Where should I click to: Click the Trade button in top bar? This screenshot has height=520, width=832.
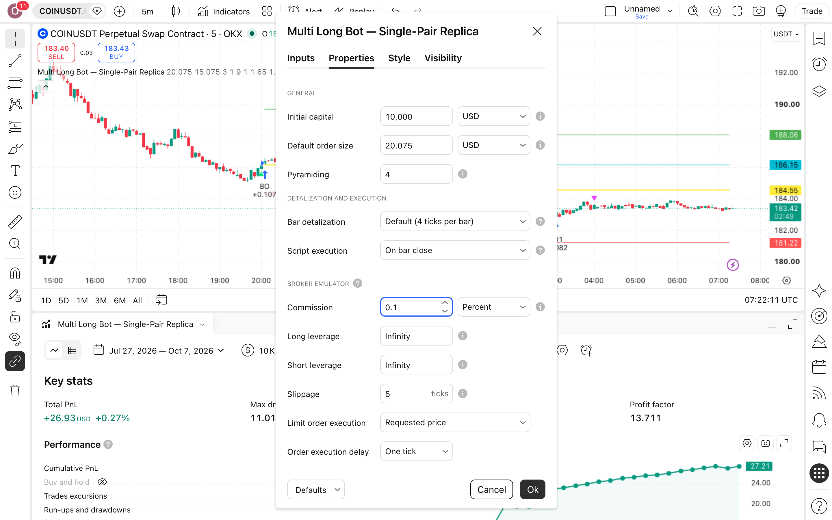pos(812,11)
